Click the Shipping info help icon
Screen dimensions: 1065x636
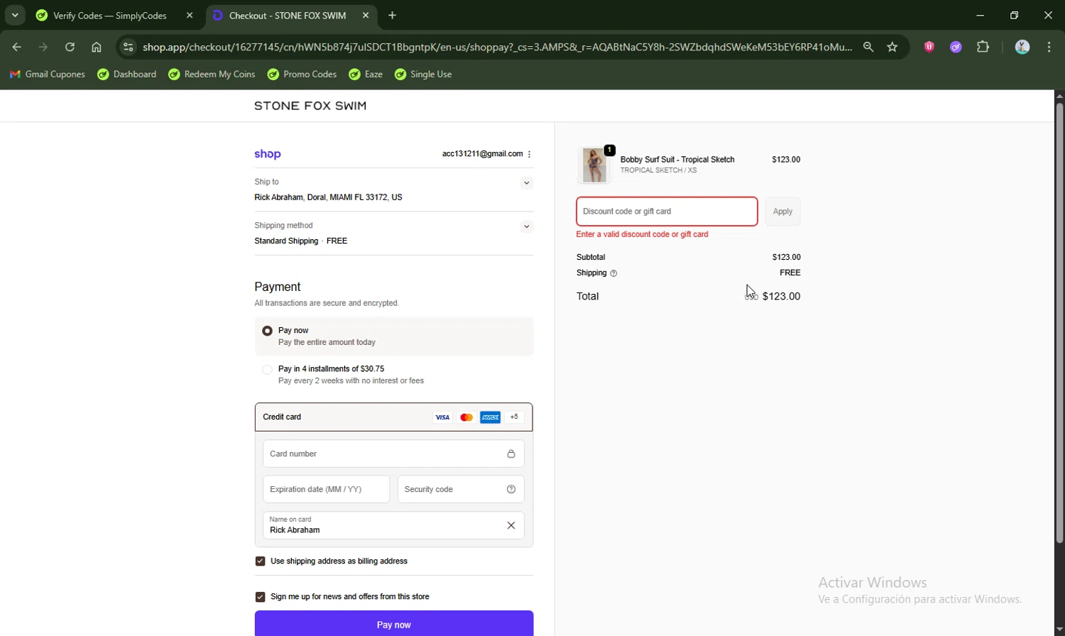point(613,273)
